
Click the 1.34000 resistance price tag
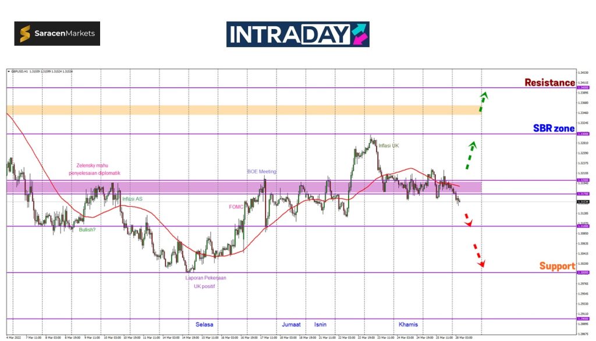pyautogui.click(x=581, y=88)
